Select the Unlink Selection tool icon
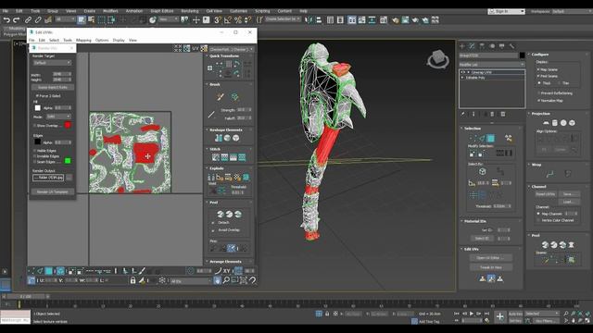Viewport: 593px width, 333px height. (38, 20)
